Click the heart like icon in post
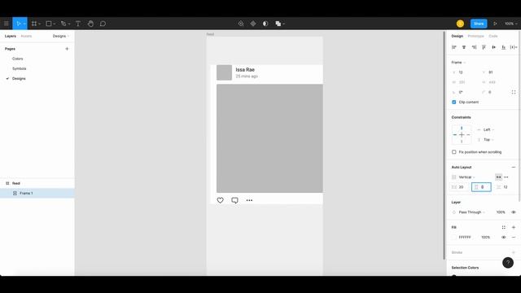 click(x=221, y=200)
